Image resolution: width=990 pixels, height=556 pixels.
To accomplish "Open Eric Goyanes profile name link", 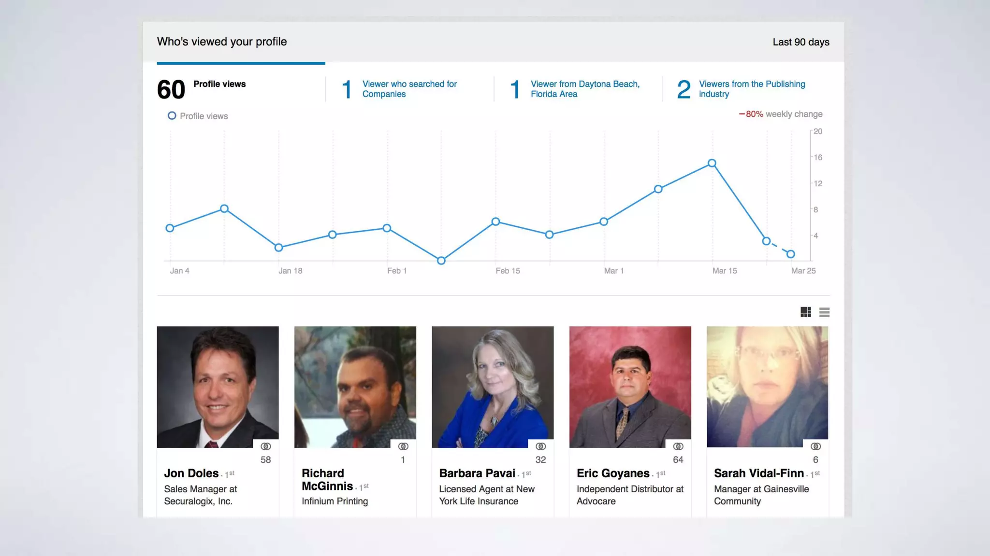I will tap(612, 473).
